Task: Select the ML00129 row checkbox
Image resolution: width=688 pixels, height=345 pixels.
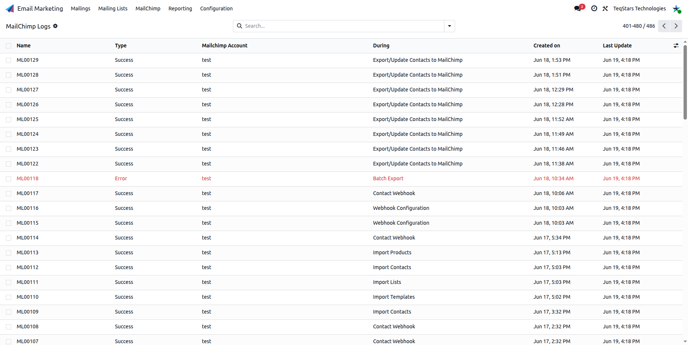Action: click(9, 60)
